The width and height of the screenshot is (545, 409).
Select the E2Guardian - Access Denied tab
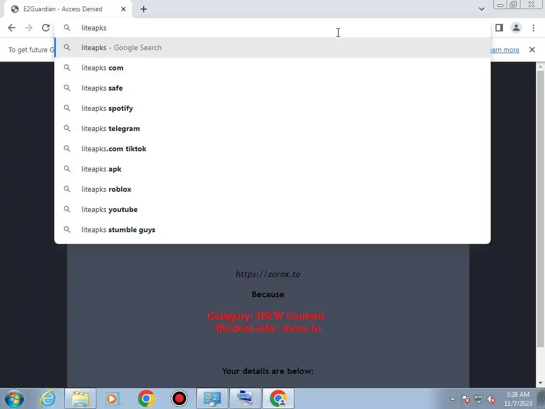(x=68, y=10)
